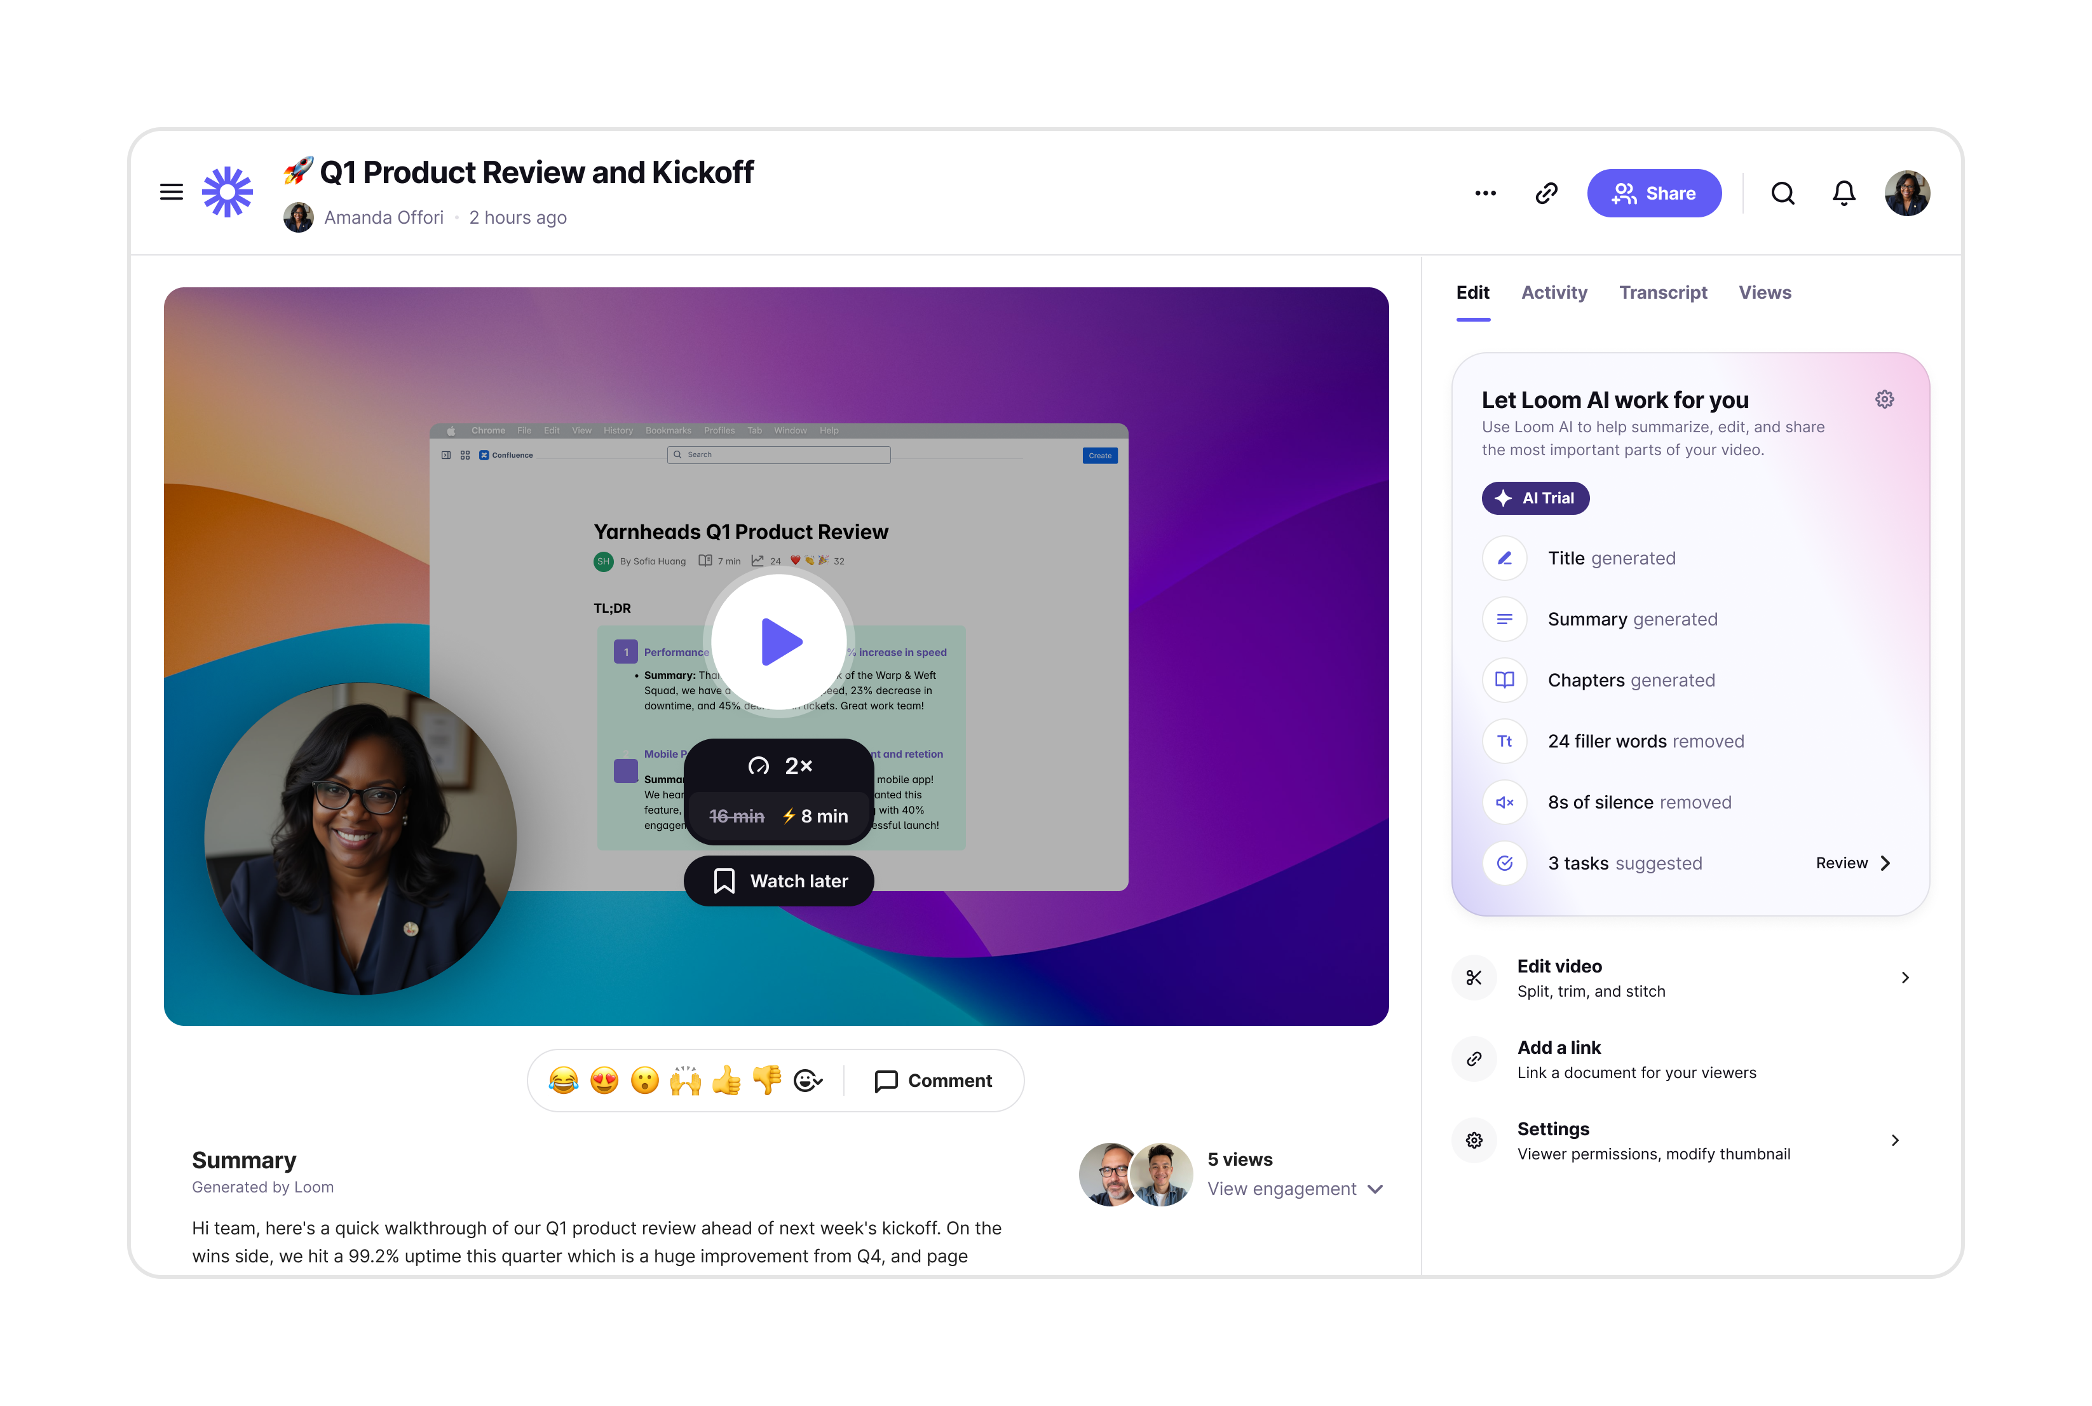
Task: Switch to the Edit tab
Action: click(x=1472, y=292)
